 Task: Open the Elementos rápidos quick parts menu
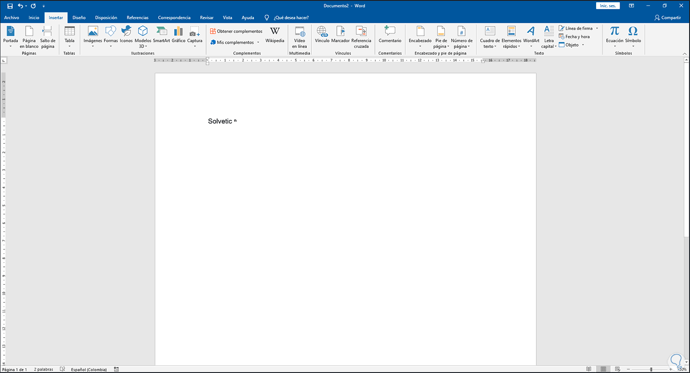(x=511, y=37)
